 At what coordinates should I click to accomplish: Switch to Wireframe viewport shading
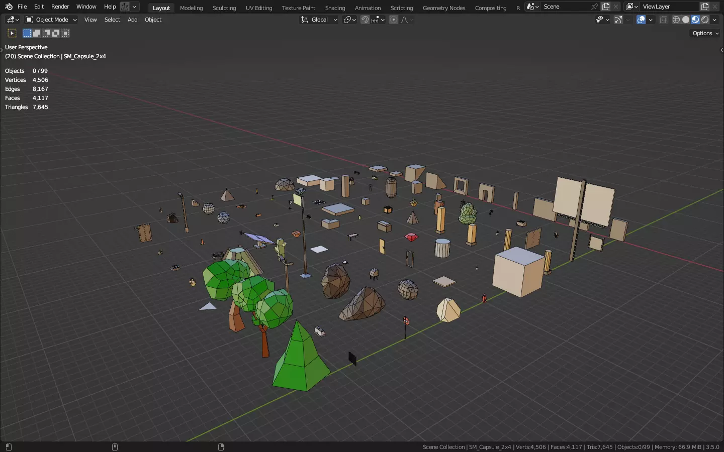click(676, 20)
